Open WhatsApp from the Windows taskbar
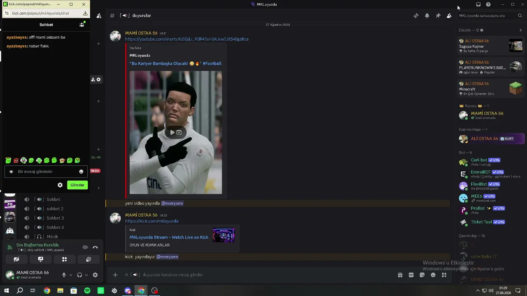 [101, 291]
